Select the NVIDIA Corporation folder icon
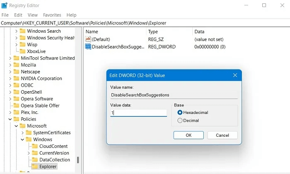 (x=16, y=78)
